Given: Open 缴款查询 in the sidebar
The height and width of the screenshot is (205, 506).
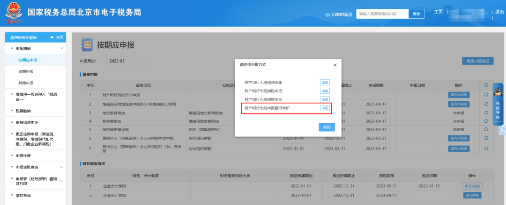Looking at the screenshot, I should [23, 195].
